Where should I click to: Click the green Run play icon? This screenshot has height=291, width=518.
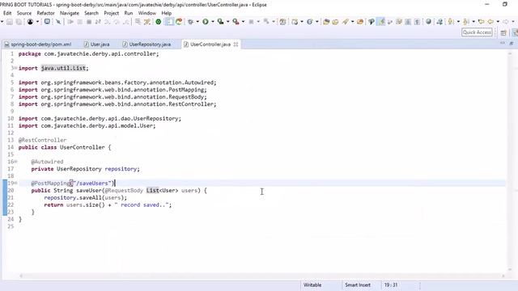point(206,22)
